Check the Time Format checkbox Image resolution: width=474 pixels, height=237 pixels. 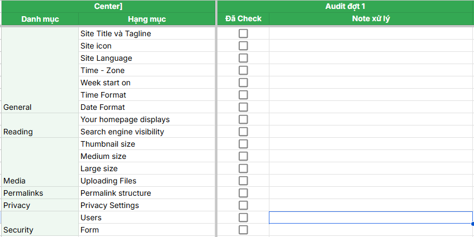coord(243,95)
